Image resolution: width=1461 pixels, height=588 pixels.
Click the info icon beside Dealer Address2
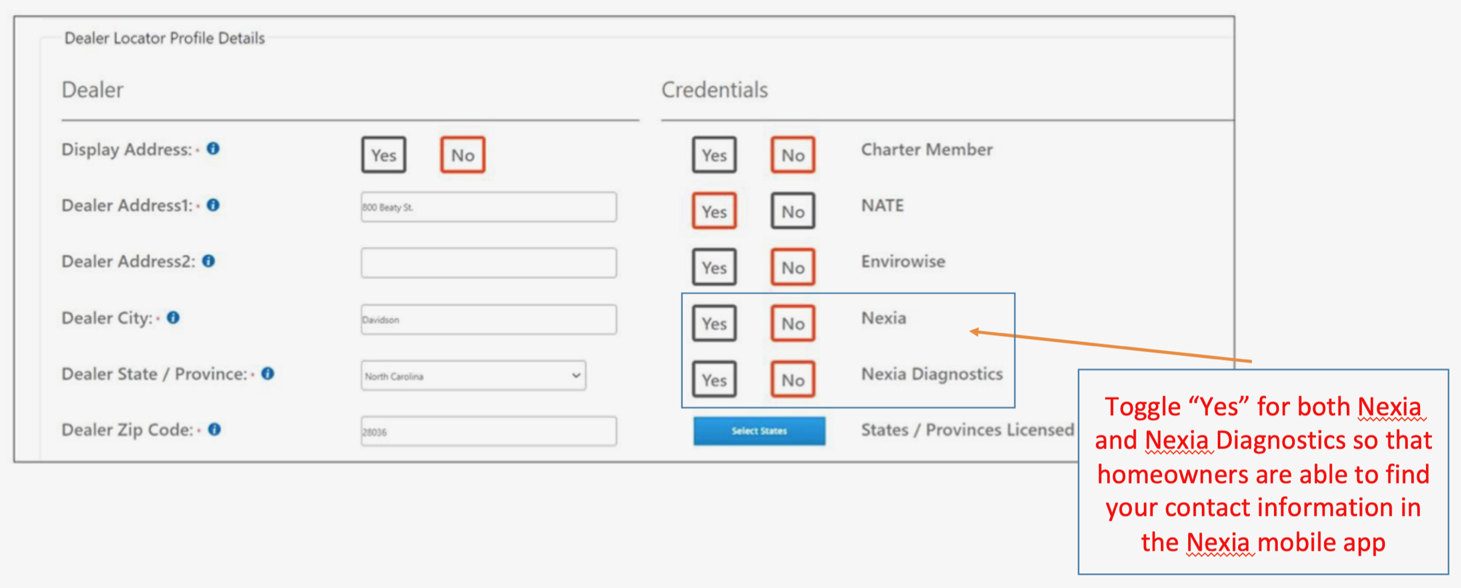pos(209,261)
